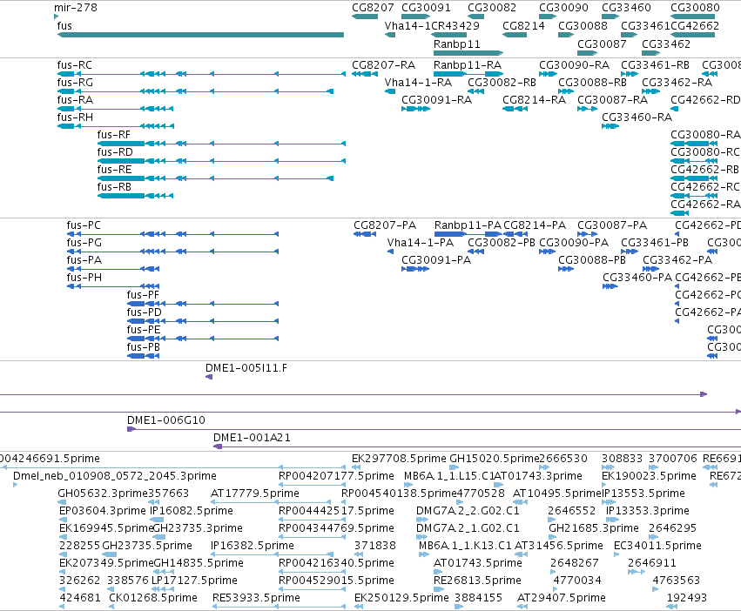Select the CG8214-RA transcript label
Screen dimensions: 741x611
534,100
